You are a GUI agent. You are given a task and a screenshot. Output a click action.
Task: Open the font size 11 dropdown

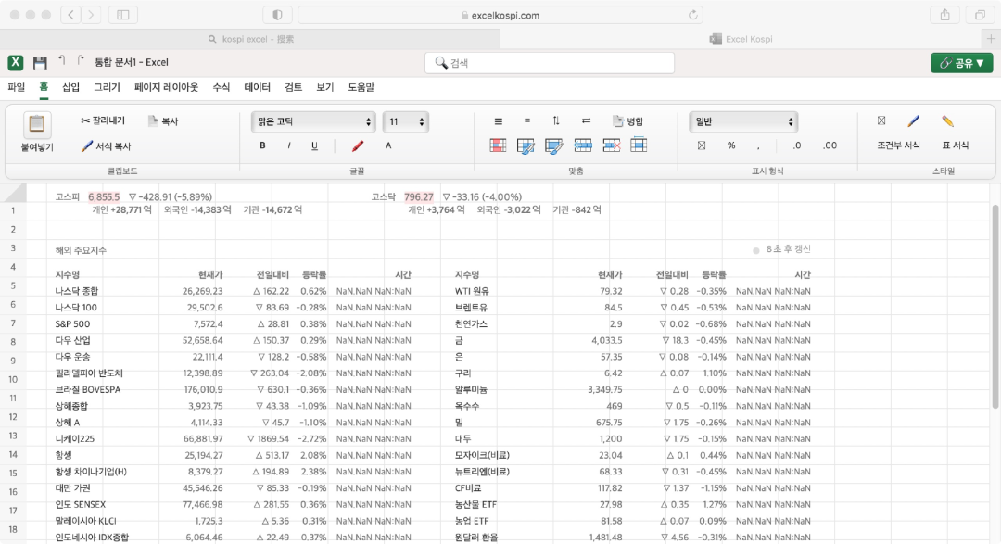(x=406, y=121)
